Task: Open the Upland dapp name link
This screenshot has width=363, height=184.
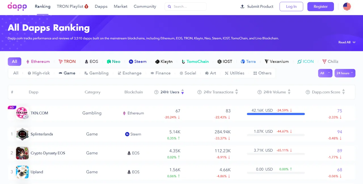Action: tap(37, 172)
